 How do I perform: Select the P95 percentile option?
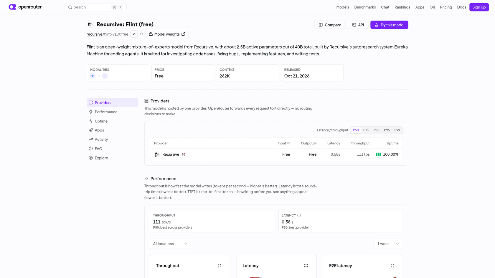[x=387, y=130]
